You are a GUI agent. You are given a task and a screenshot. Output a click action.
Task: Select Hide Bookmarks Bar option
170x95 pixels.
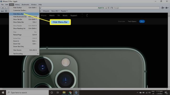[24, 17]
